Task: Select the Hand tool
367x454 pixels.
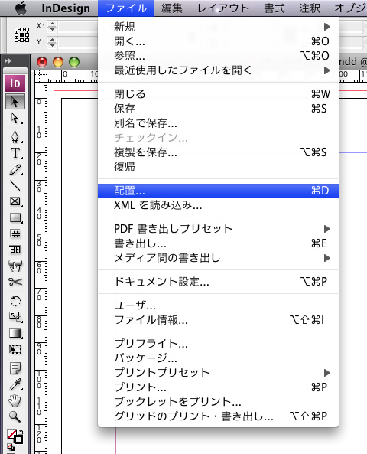Action: click(x=15, y=400)
